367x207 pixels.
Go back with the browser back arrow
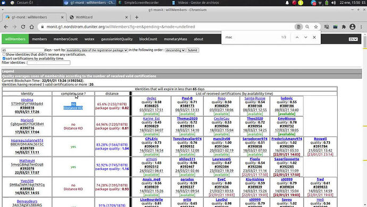6,27
